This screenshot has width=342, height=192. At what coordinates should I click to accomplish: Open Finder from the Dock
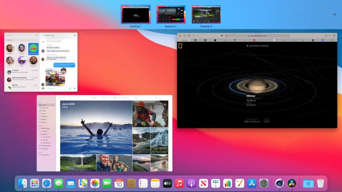[23, 183]
